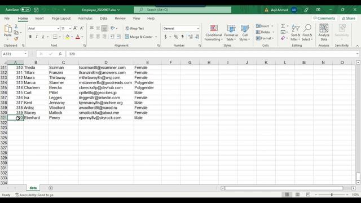361x203 pixels.
Task: Click Analyze Data
Action: pos(324,33)
